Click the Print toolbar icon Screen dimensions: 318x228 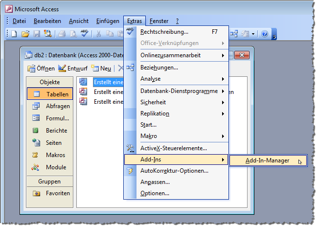tap(62, 34)
